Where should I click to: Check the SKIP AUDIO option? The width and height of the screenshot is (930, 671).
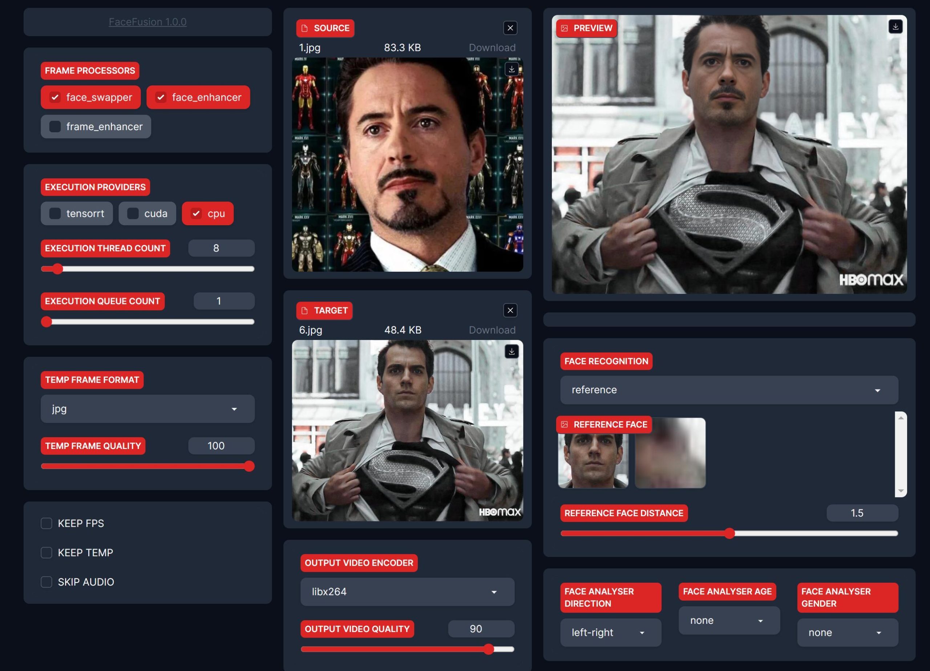click(46, 582)
